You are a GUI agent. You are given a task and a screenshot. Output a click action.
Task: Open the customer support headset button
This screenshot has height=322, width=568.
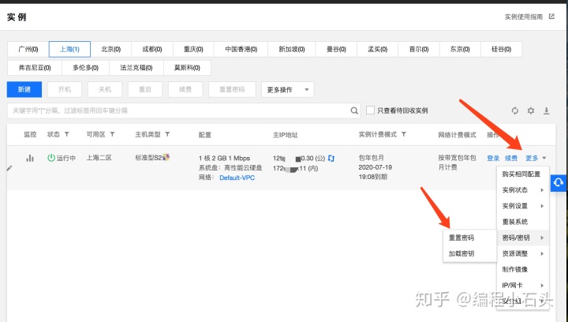(559, 182)
